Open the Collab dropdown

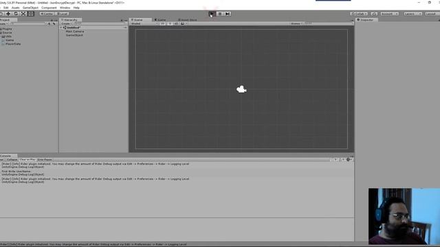[x=359, y=14]
